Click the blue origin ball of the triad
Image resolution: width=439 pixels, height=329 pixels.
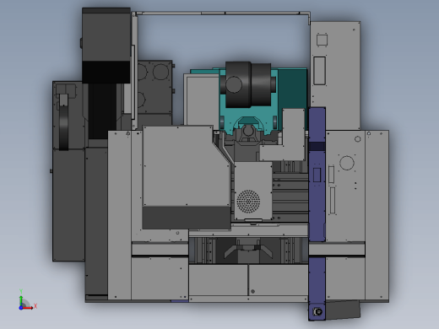(x=21, y=308)
